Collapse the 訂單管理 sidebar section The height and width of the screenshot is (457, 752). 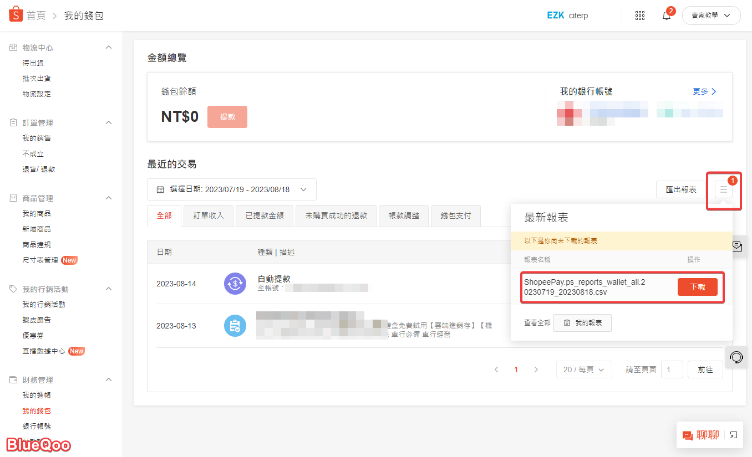109,123
